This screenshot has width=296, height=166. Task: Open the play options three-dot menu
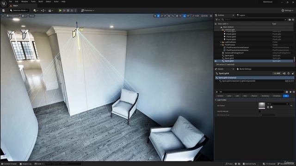(x=76, y=11)
